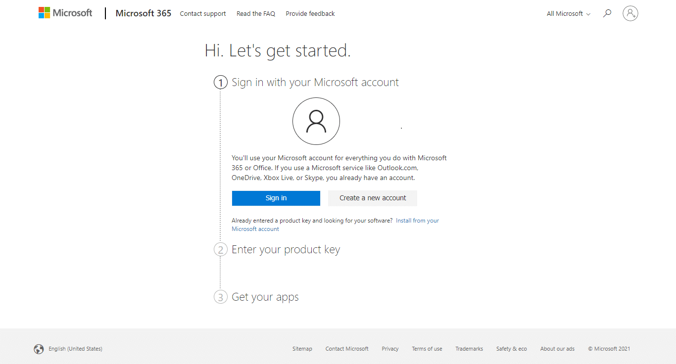Click the account sign-in avatar icon
676x364 pixels.
point(630,13)
